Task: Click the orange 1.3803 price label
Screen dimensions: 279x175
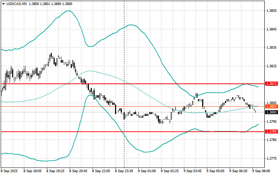Action: (271, 107)
